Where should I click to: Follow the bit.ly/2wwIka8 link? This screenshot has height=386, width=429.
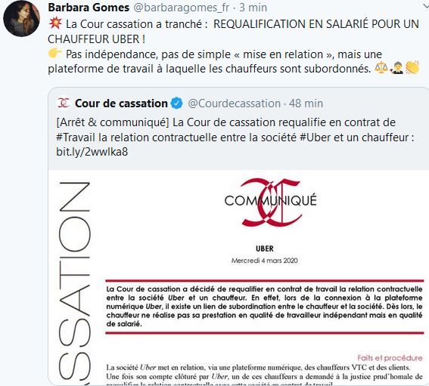tap(92, 151)
